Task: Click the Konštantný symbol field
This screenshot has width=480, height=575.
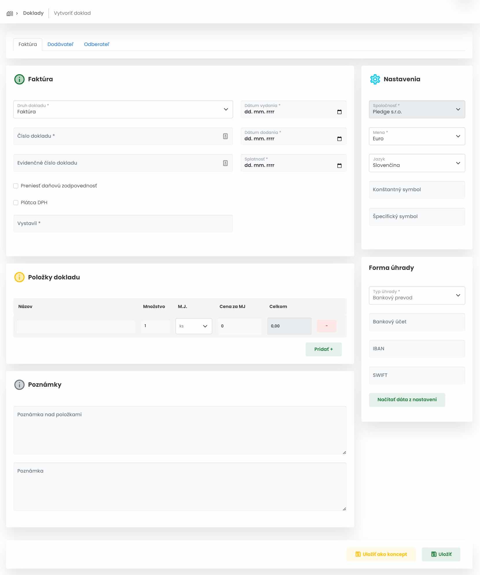Action: point(417,190)
